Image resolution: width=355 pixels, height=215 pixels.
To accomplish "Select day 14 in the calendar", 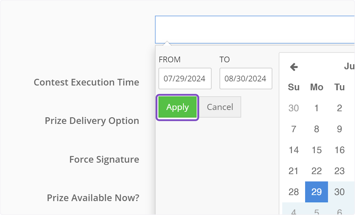I will click(293, 150).
